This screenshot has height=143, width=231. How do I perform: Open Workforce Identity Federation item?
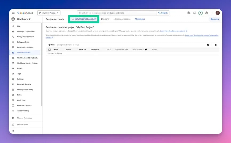[x=25, y=63]
